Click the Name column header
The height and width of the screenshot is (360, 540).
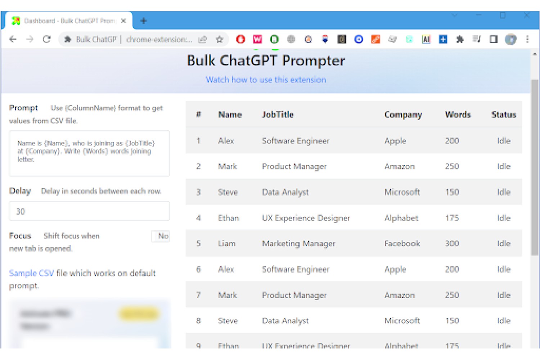[x=230, y=114]
